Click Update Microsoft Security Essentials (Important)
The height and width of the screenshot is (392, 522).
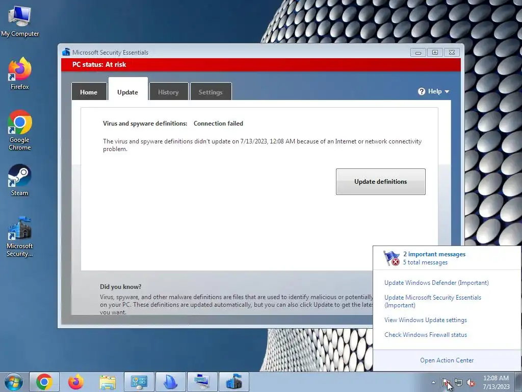click(x=433, y=301)
